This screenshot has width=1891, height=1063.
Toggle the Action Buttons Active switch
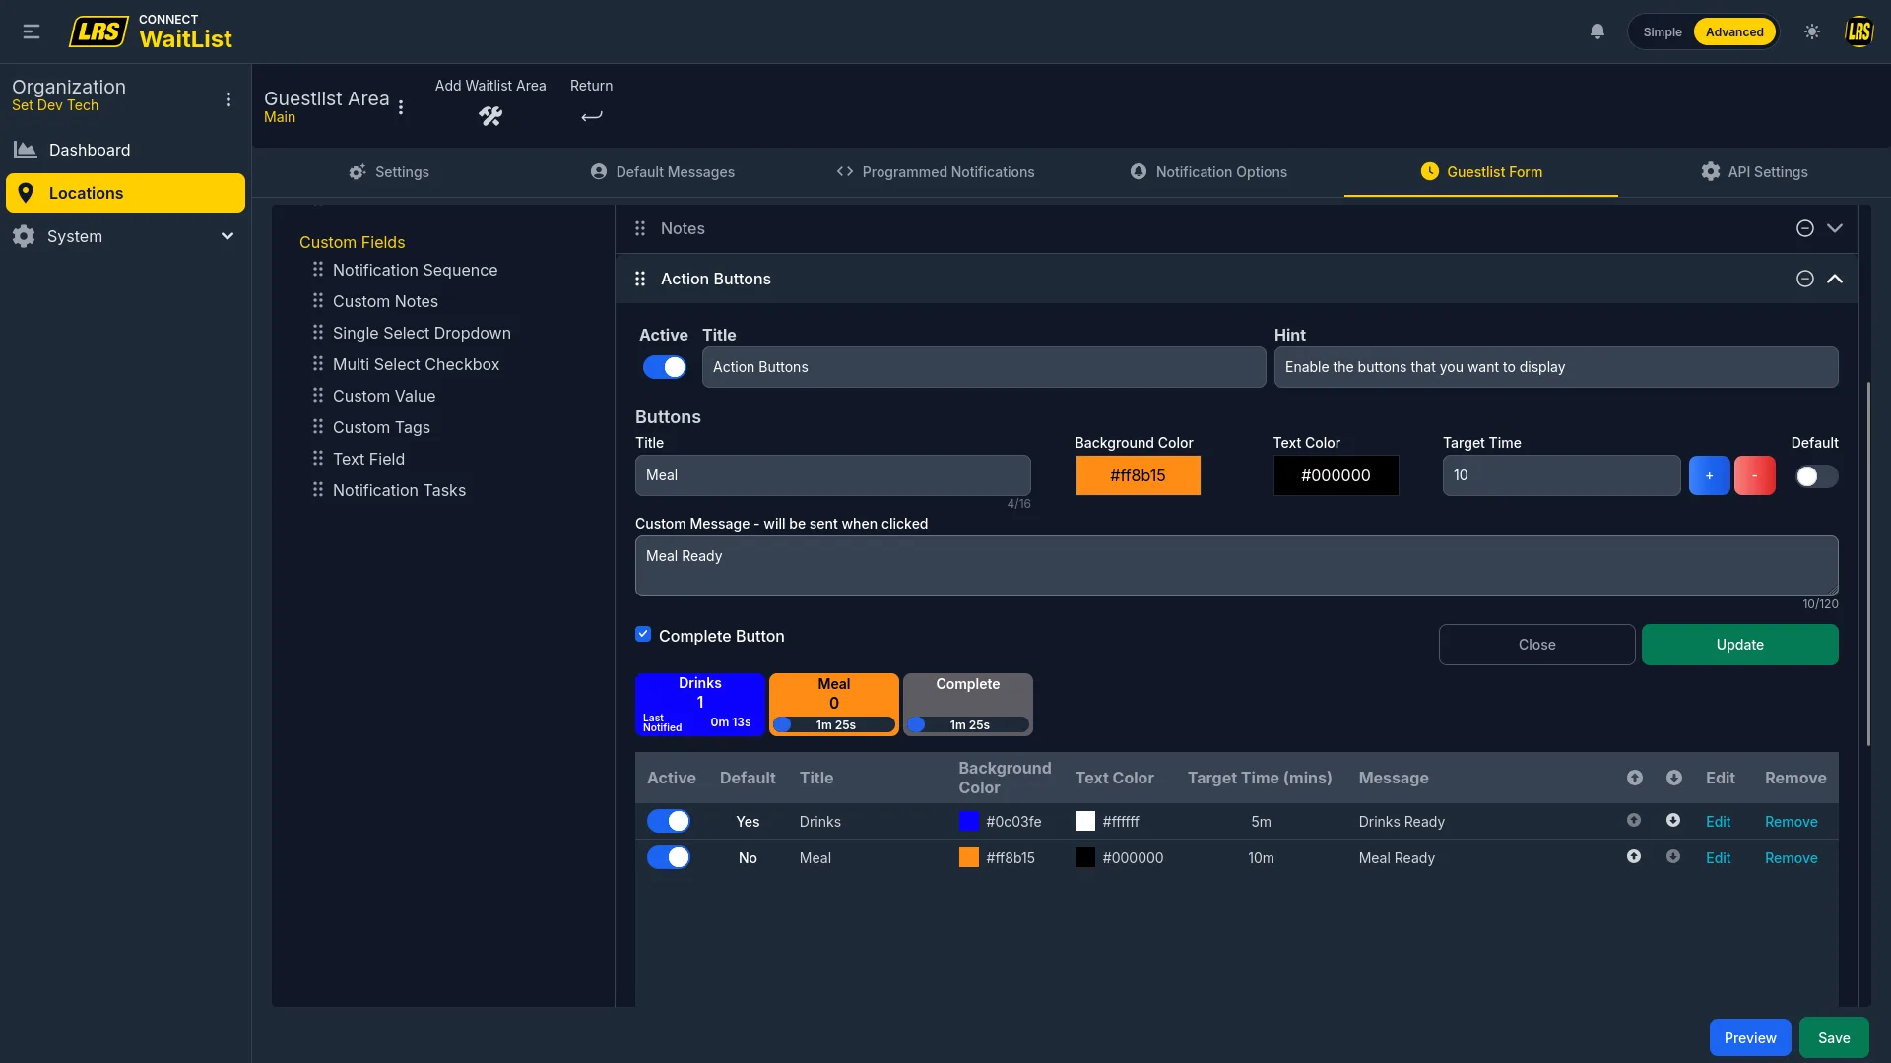pyautogui.click(x=665, y=367)
